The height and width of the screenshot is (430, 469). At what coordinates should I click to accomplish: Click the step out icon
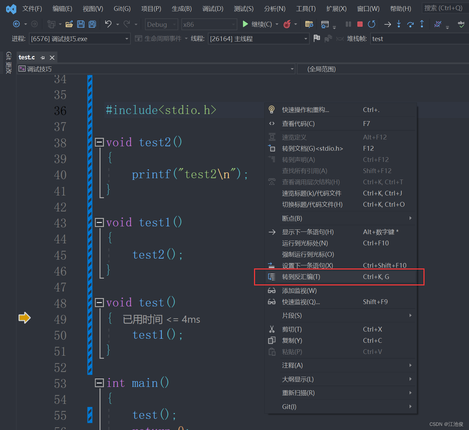422,24
